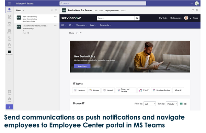Image resolution: width=206 pixels, height=133 pixels.
Task: Open the Filter by All dropdown
Action: point(150,104)
